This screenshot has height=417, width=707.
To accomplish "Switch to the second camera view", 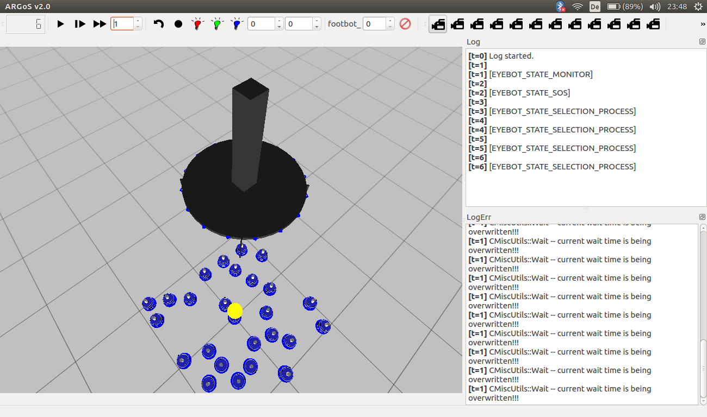I will pos(457,24).
